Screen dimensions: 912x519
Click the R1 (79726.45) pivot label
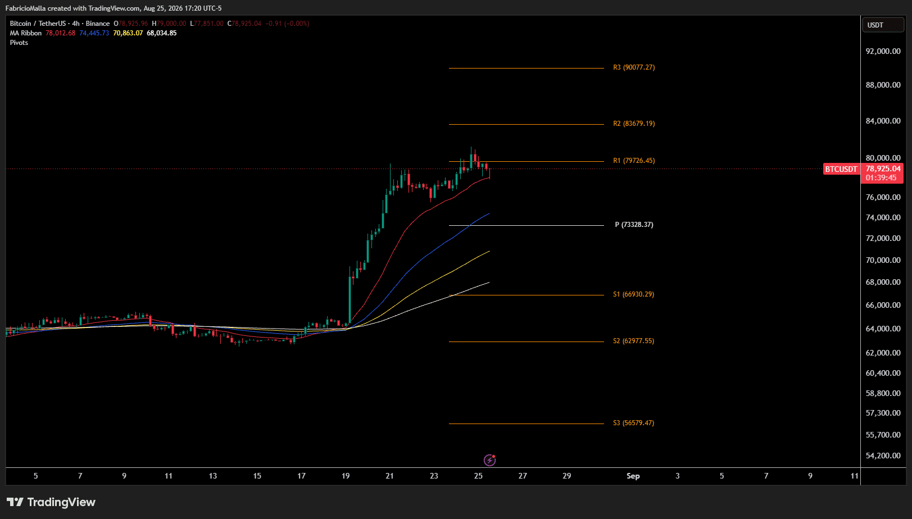pos(634,161)
